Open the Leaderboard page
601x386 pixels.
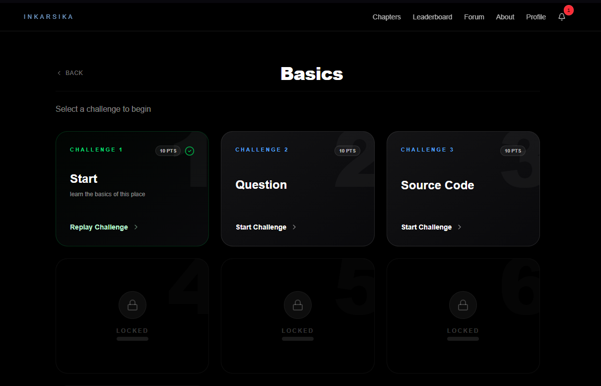pos(432,16)
